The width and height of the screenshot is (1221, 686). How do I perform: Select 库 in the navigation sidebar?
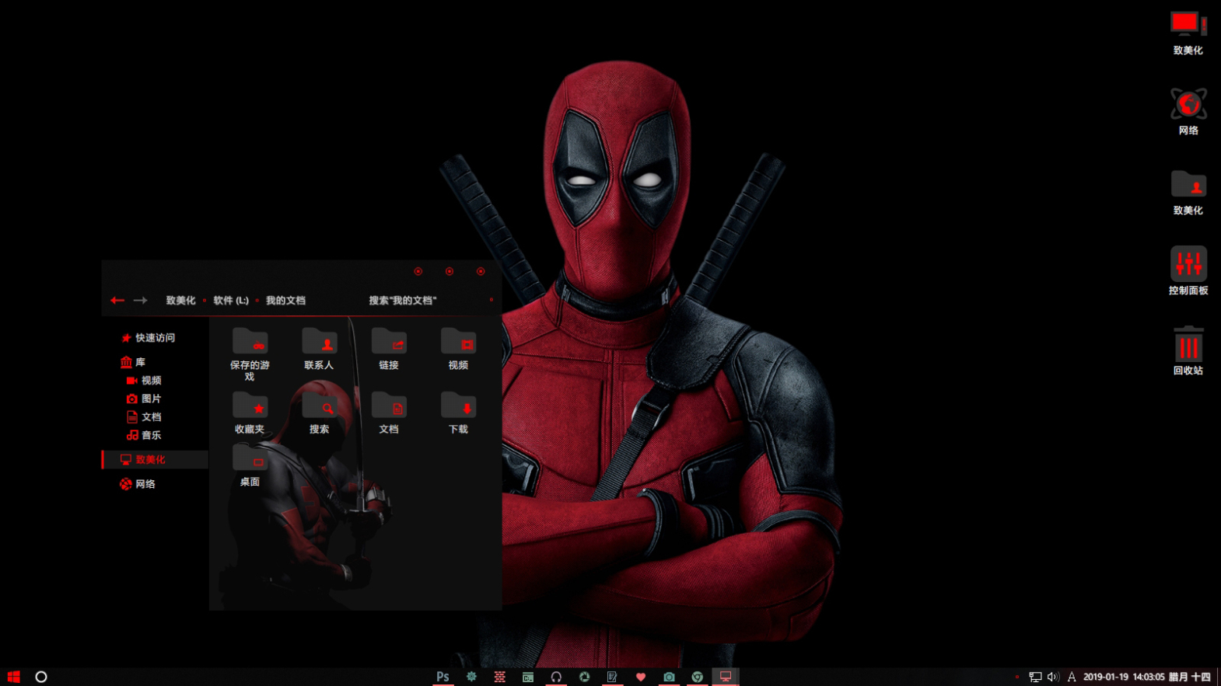(133, 362)
